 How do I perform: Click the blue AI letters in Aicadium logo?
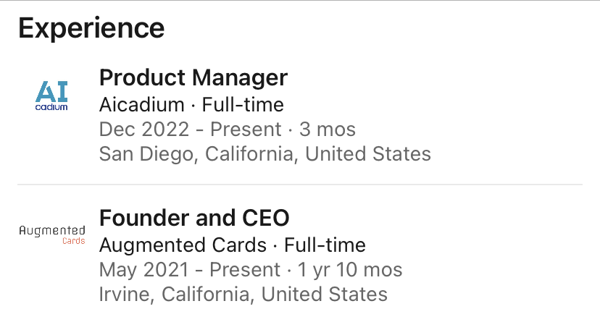51,91
